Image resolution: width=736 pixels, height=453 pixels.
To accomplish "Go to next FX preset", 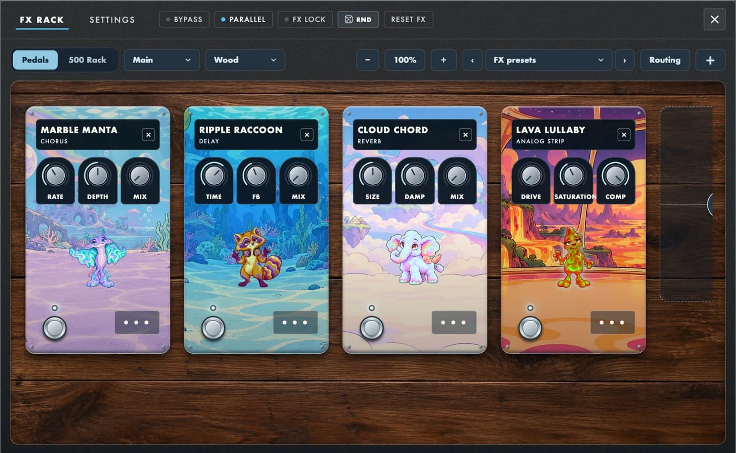I will [x=625, y=60].
